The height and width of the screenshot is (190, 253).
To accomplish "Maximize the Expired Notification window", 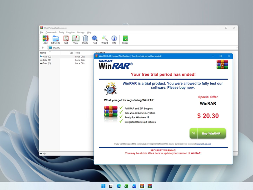I will [221, 56].
